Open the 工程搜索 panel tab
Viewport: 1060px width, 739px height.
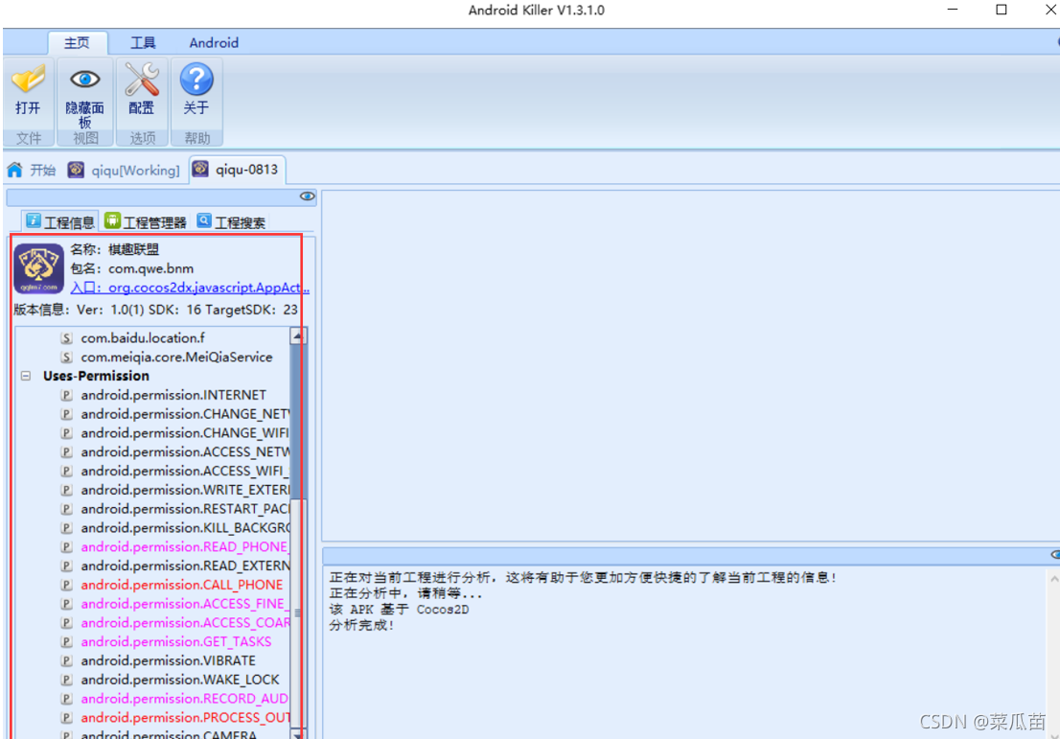(231, 221)
